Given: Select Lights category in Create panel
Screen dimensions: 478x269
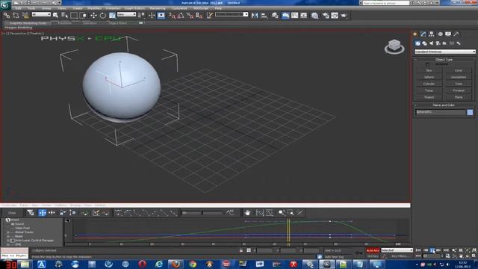Looking at the screenshot, I should 431,43.
